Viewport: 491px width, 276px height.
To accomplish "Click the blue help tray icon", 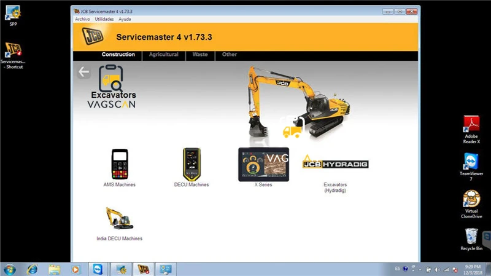I will 406,269.
